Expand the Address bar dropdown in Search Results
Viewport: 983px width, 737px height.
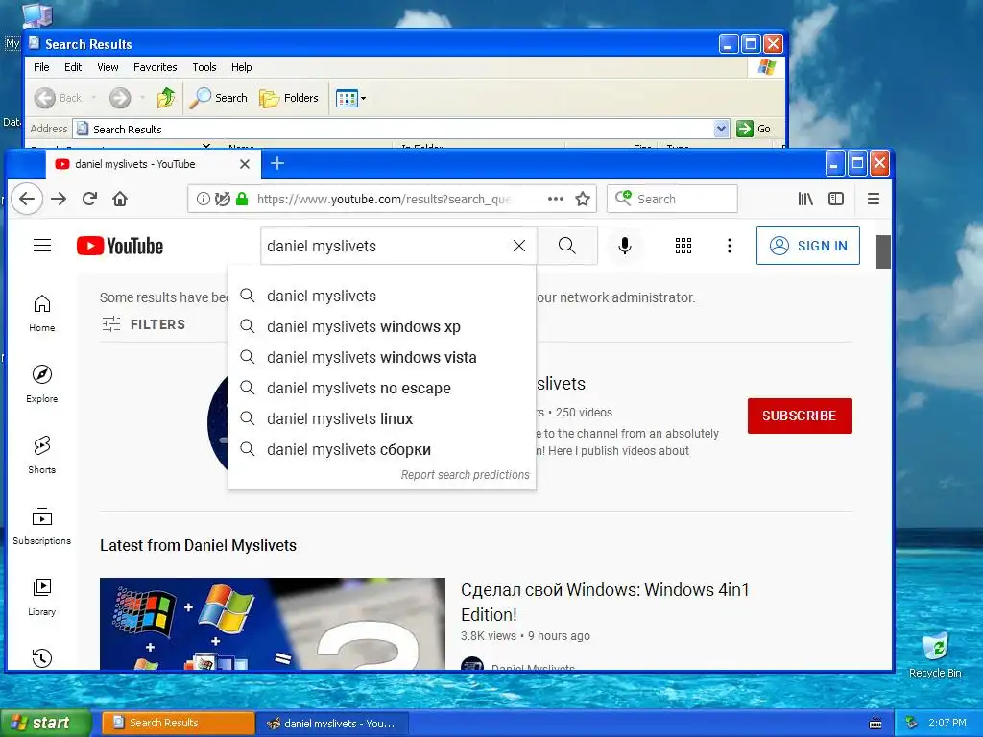[721, 129]
